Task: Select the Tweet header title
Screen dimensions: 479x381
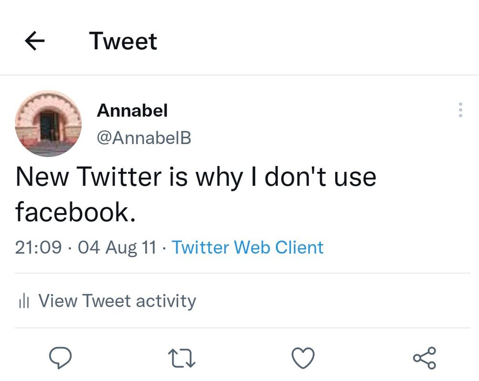Action: [x=123, y=41]
